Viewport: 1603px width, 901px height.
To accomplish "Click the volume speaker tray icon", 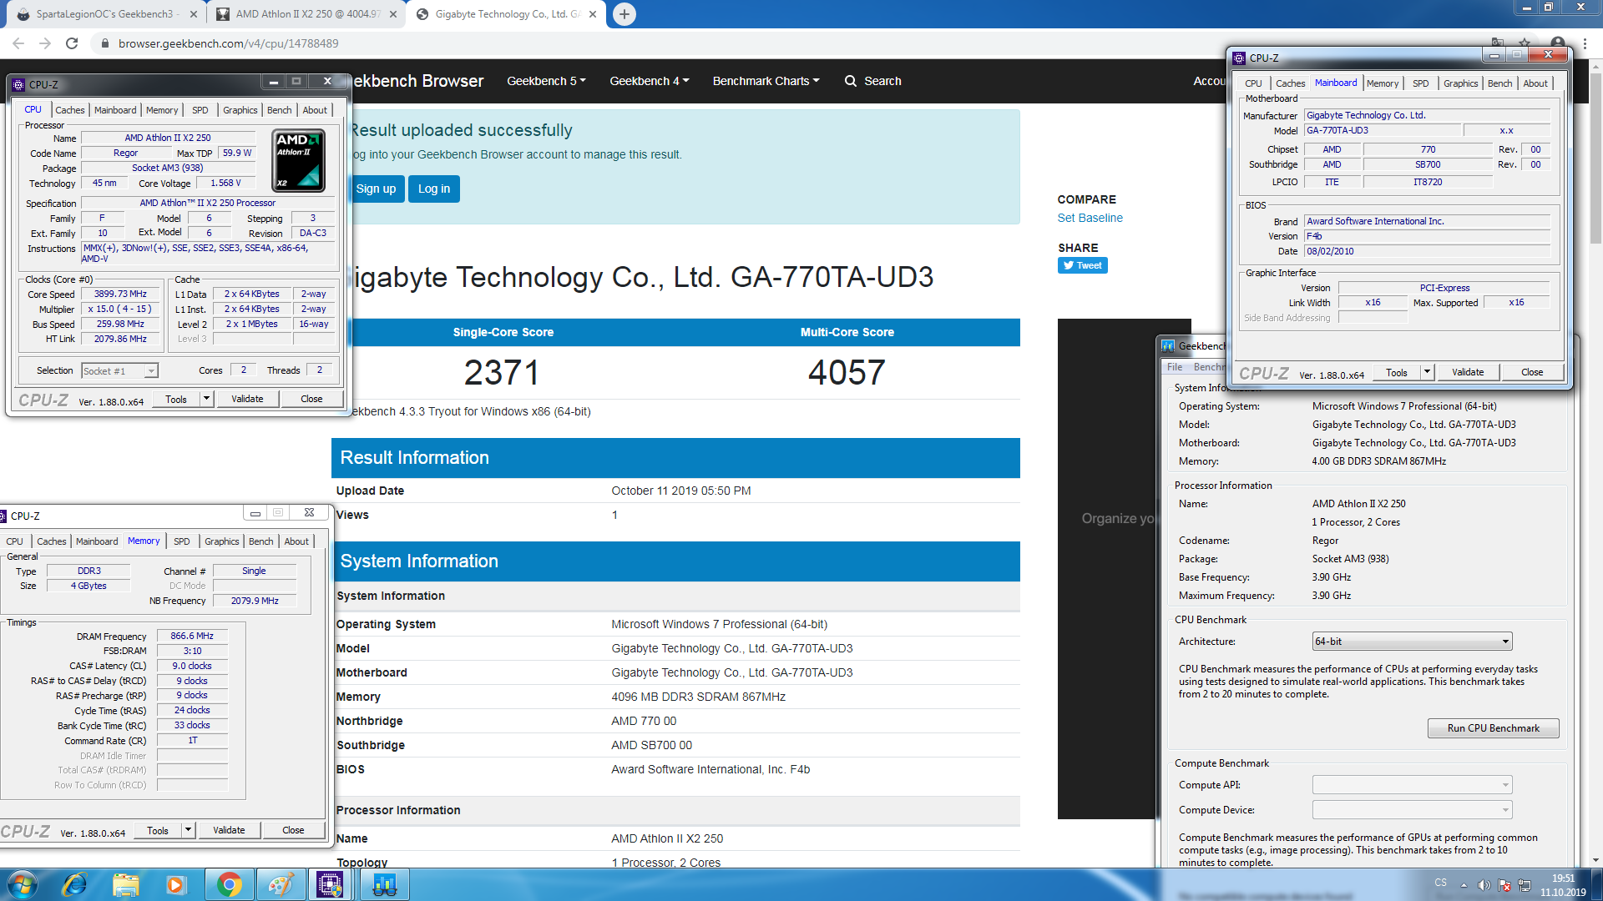I will 1484,885.
